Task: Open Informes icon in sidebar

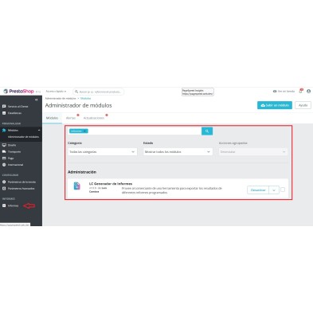Action: (x=4, y=205)
